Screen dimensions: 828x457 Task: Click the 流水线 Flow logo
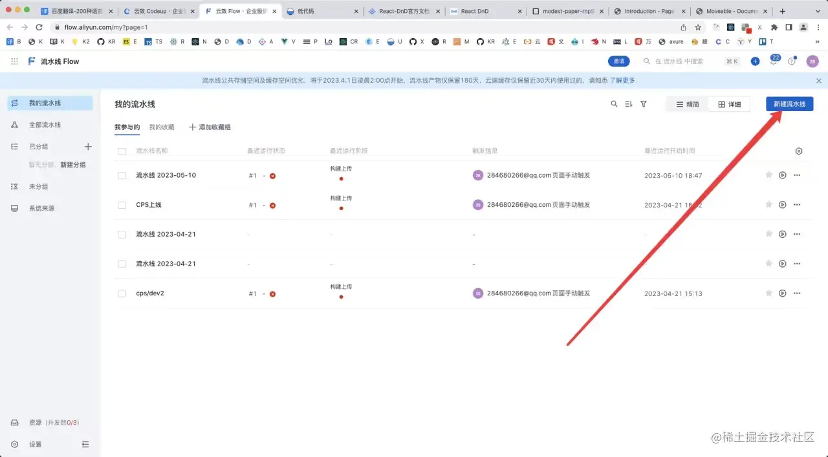coord(54,61)
